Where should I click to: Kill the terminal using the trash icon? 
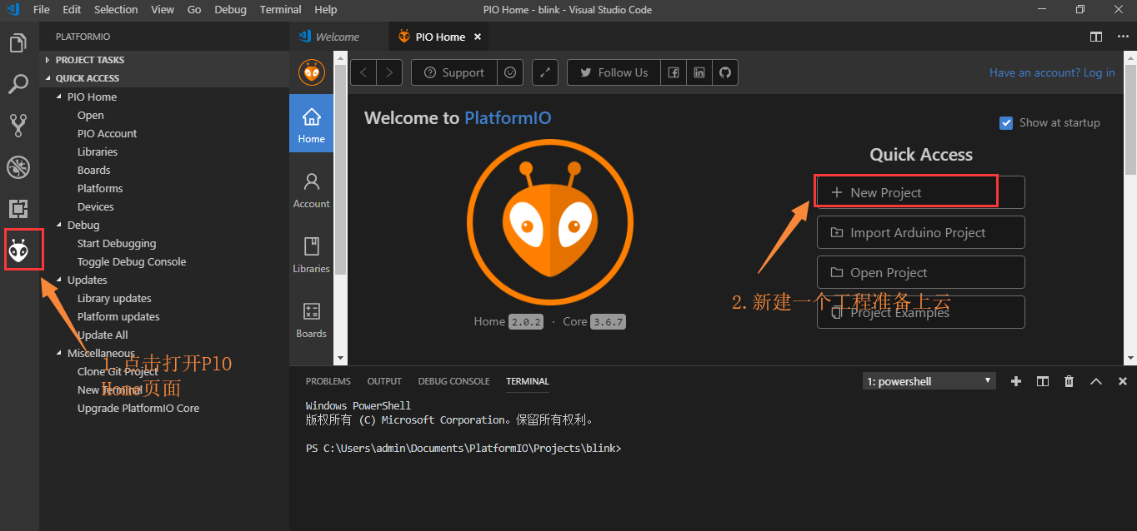1069,381
